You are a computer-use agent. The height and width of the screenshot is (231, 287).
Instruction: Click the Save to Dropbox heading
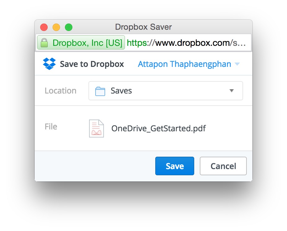92,64
